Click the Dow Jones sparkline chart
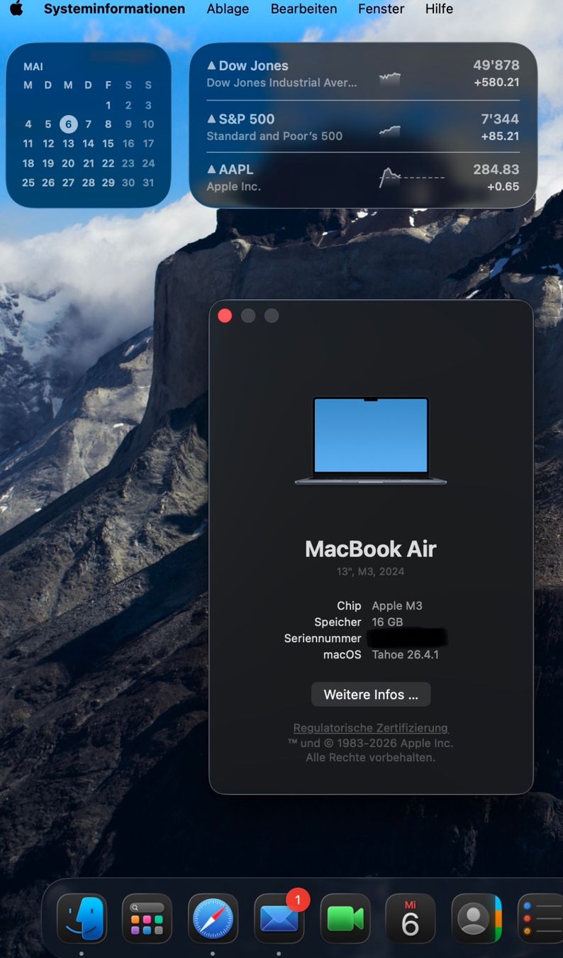Image resolution: width=563 pixels, height=958 pixels. (x=390, y=78)
